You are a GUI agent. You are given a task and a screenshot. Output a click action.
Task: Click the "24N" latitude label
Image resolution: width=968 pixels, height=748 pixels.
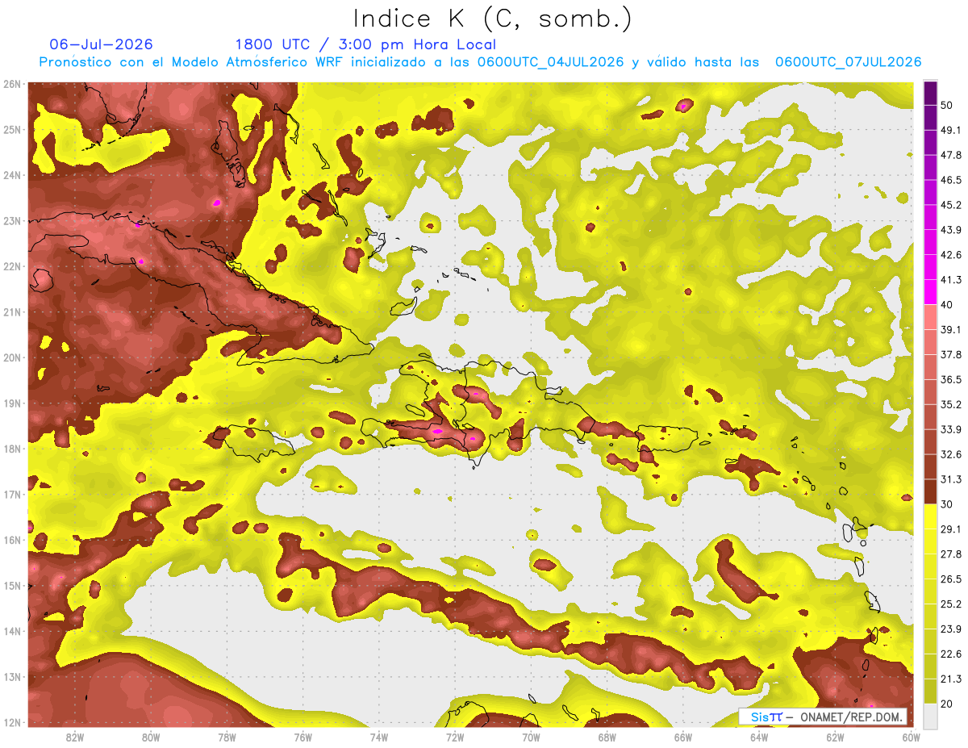12,175
